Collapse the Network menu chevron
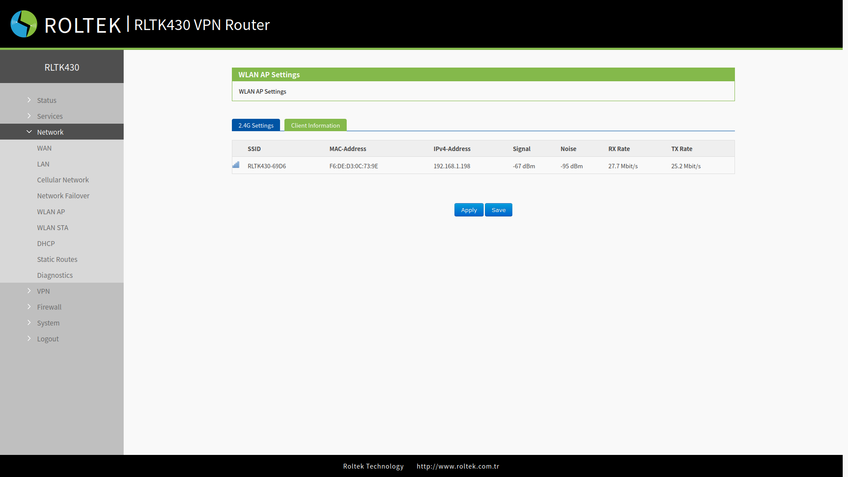 pos(29,132)
